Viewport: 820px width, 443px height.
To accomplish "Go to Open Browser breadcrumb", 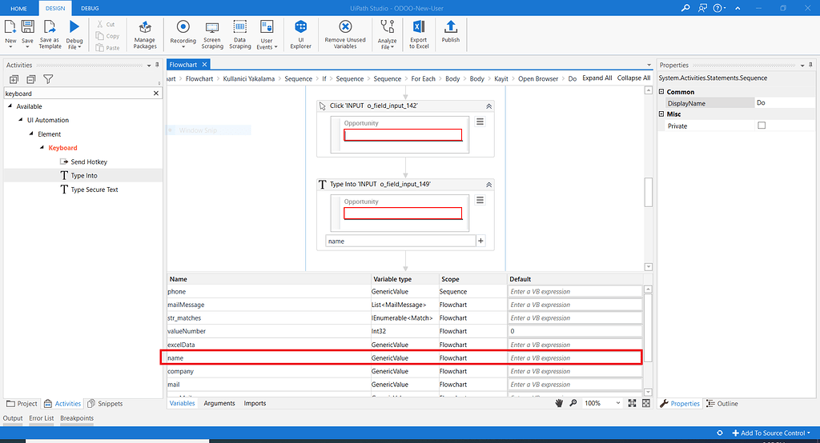I will click(538, 79).
